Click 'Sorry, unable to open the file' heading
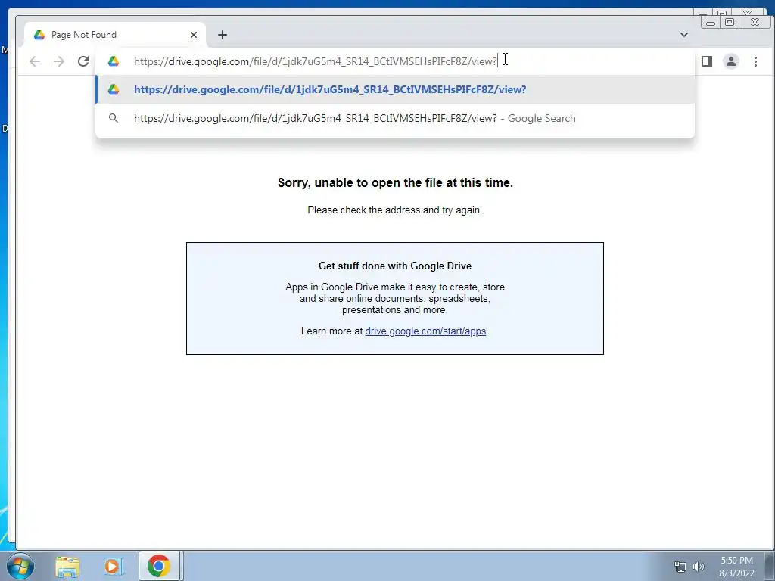775x581 pixels. (x=395, y=183)
